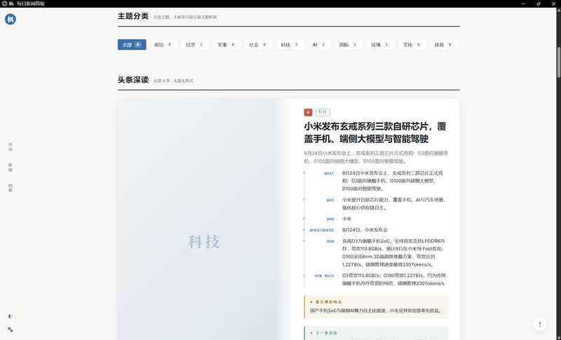Click the HOW MUCH label

324,276
